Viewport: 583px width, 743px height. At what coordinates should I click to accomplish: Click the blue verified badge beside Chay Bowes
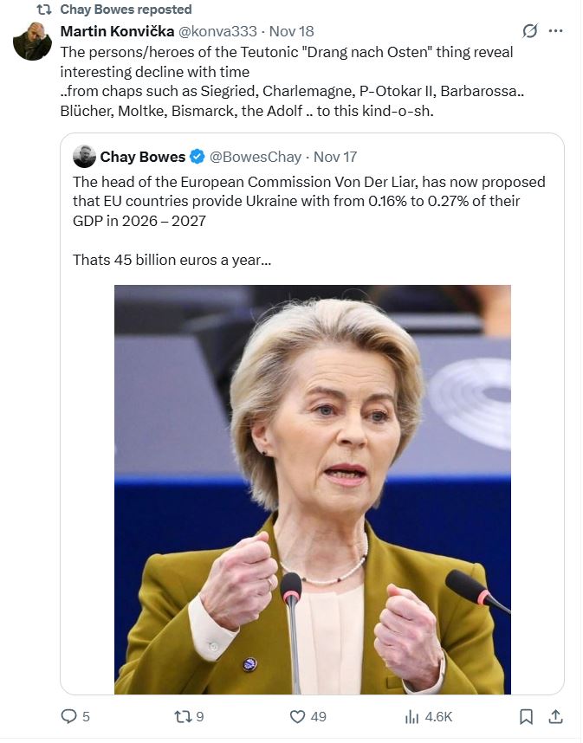[x=198, y=157]
